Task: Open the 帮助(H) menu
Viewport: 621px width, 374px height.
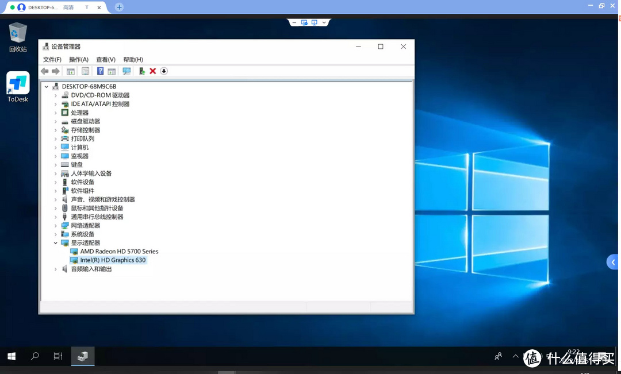Action: (x=133, y=59)
